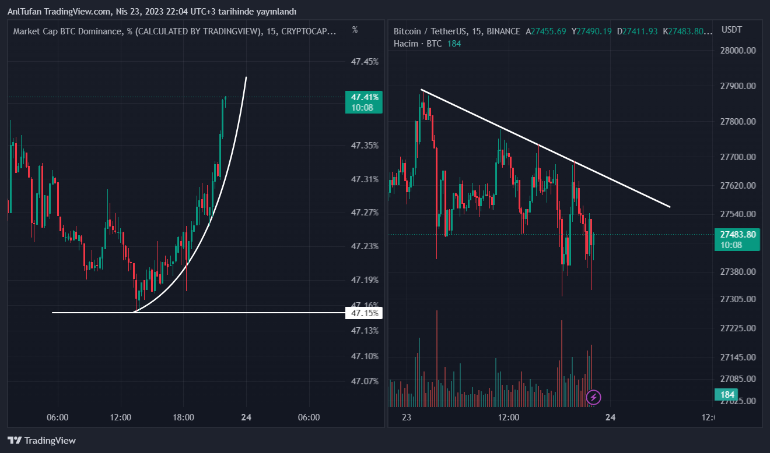Click the K27483.80 close value in header
The image size is (770, 453).
click(688, 31)
